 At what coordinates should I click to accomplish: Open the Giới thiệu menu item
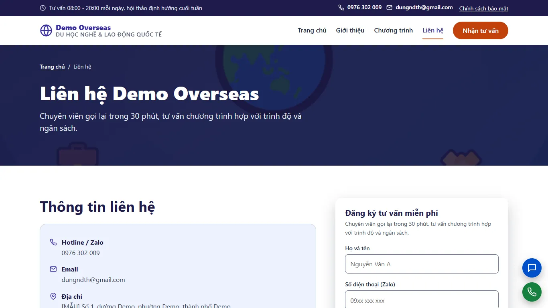point(350,30)
